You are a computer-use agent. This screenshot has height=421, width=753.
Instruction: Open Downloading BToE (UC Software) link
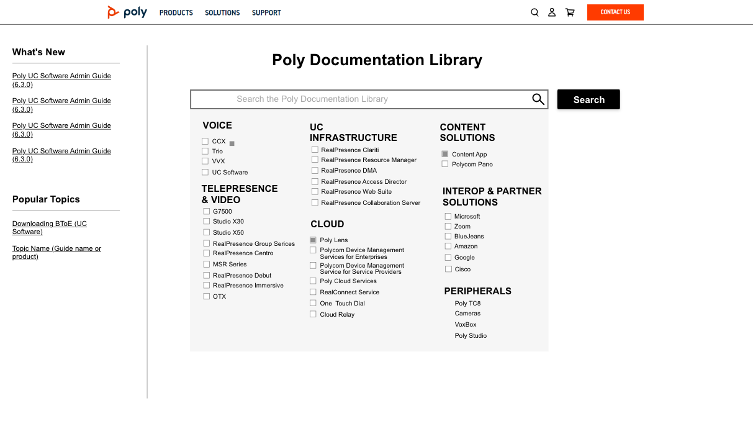pyautogui.click(x=50, y=228)
